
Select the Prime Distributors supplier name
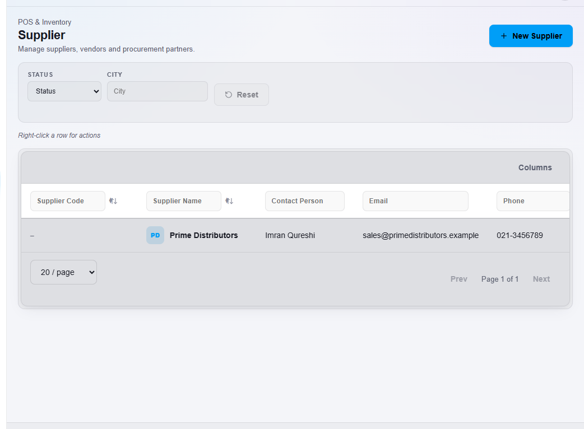coord(204,235)
